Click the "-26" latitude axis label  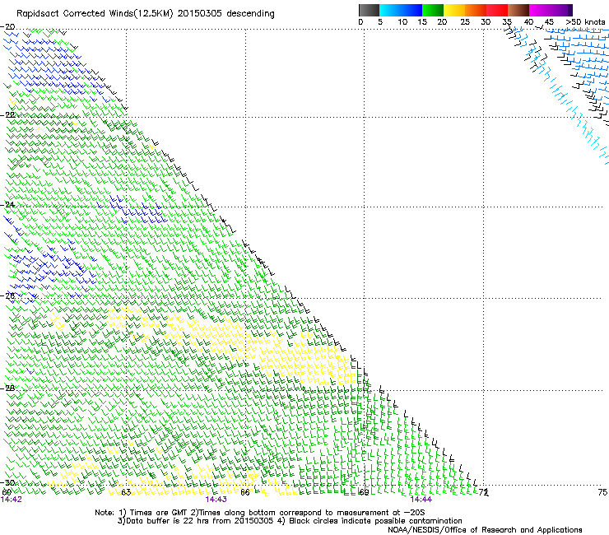pyautogui.click(x=7, y=295)
